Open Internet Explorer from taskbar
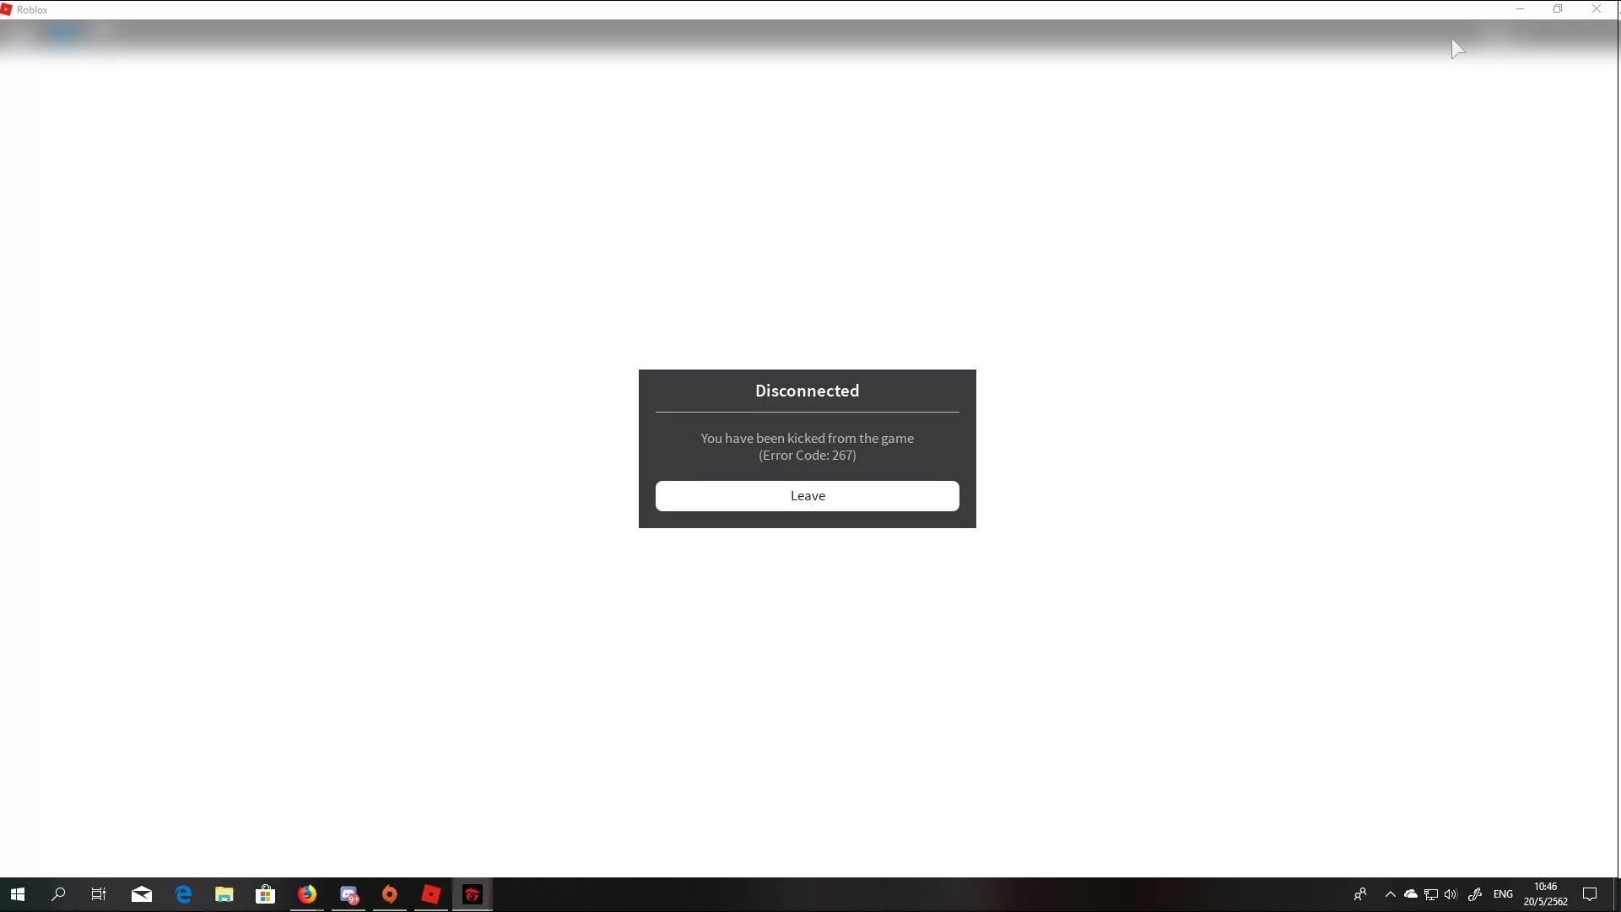Screen dimensions: 1621x912 point(182,894)
